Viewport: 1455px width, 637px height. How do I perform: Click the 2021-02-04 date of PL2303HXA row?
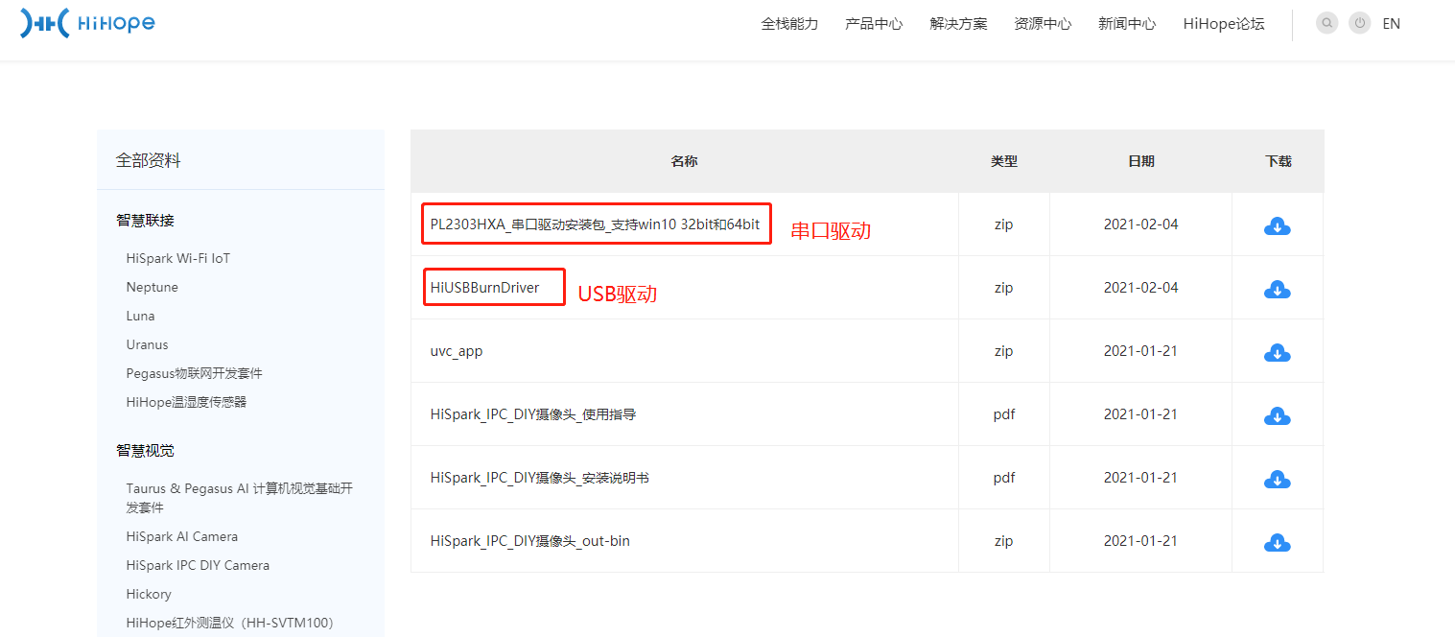pos(1140,224)
